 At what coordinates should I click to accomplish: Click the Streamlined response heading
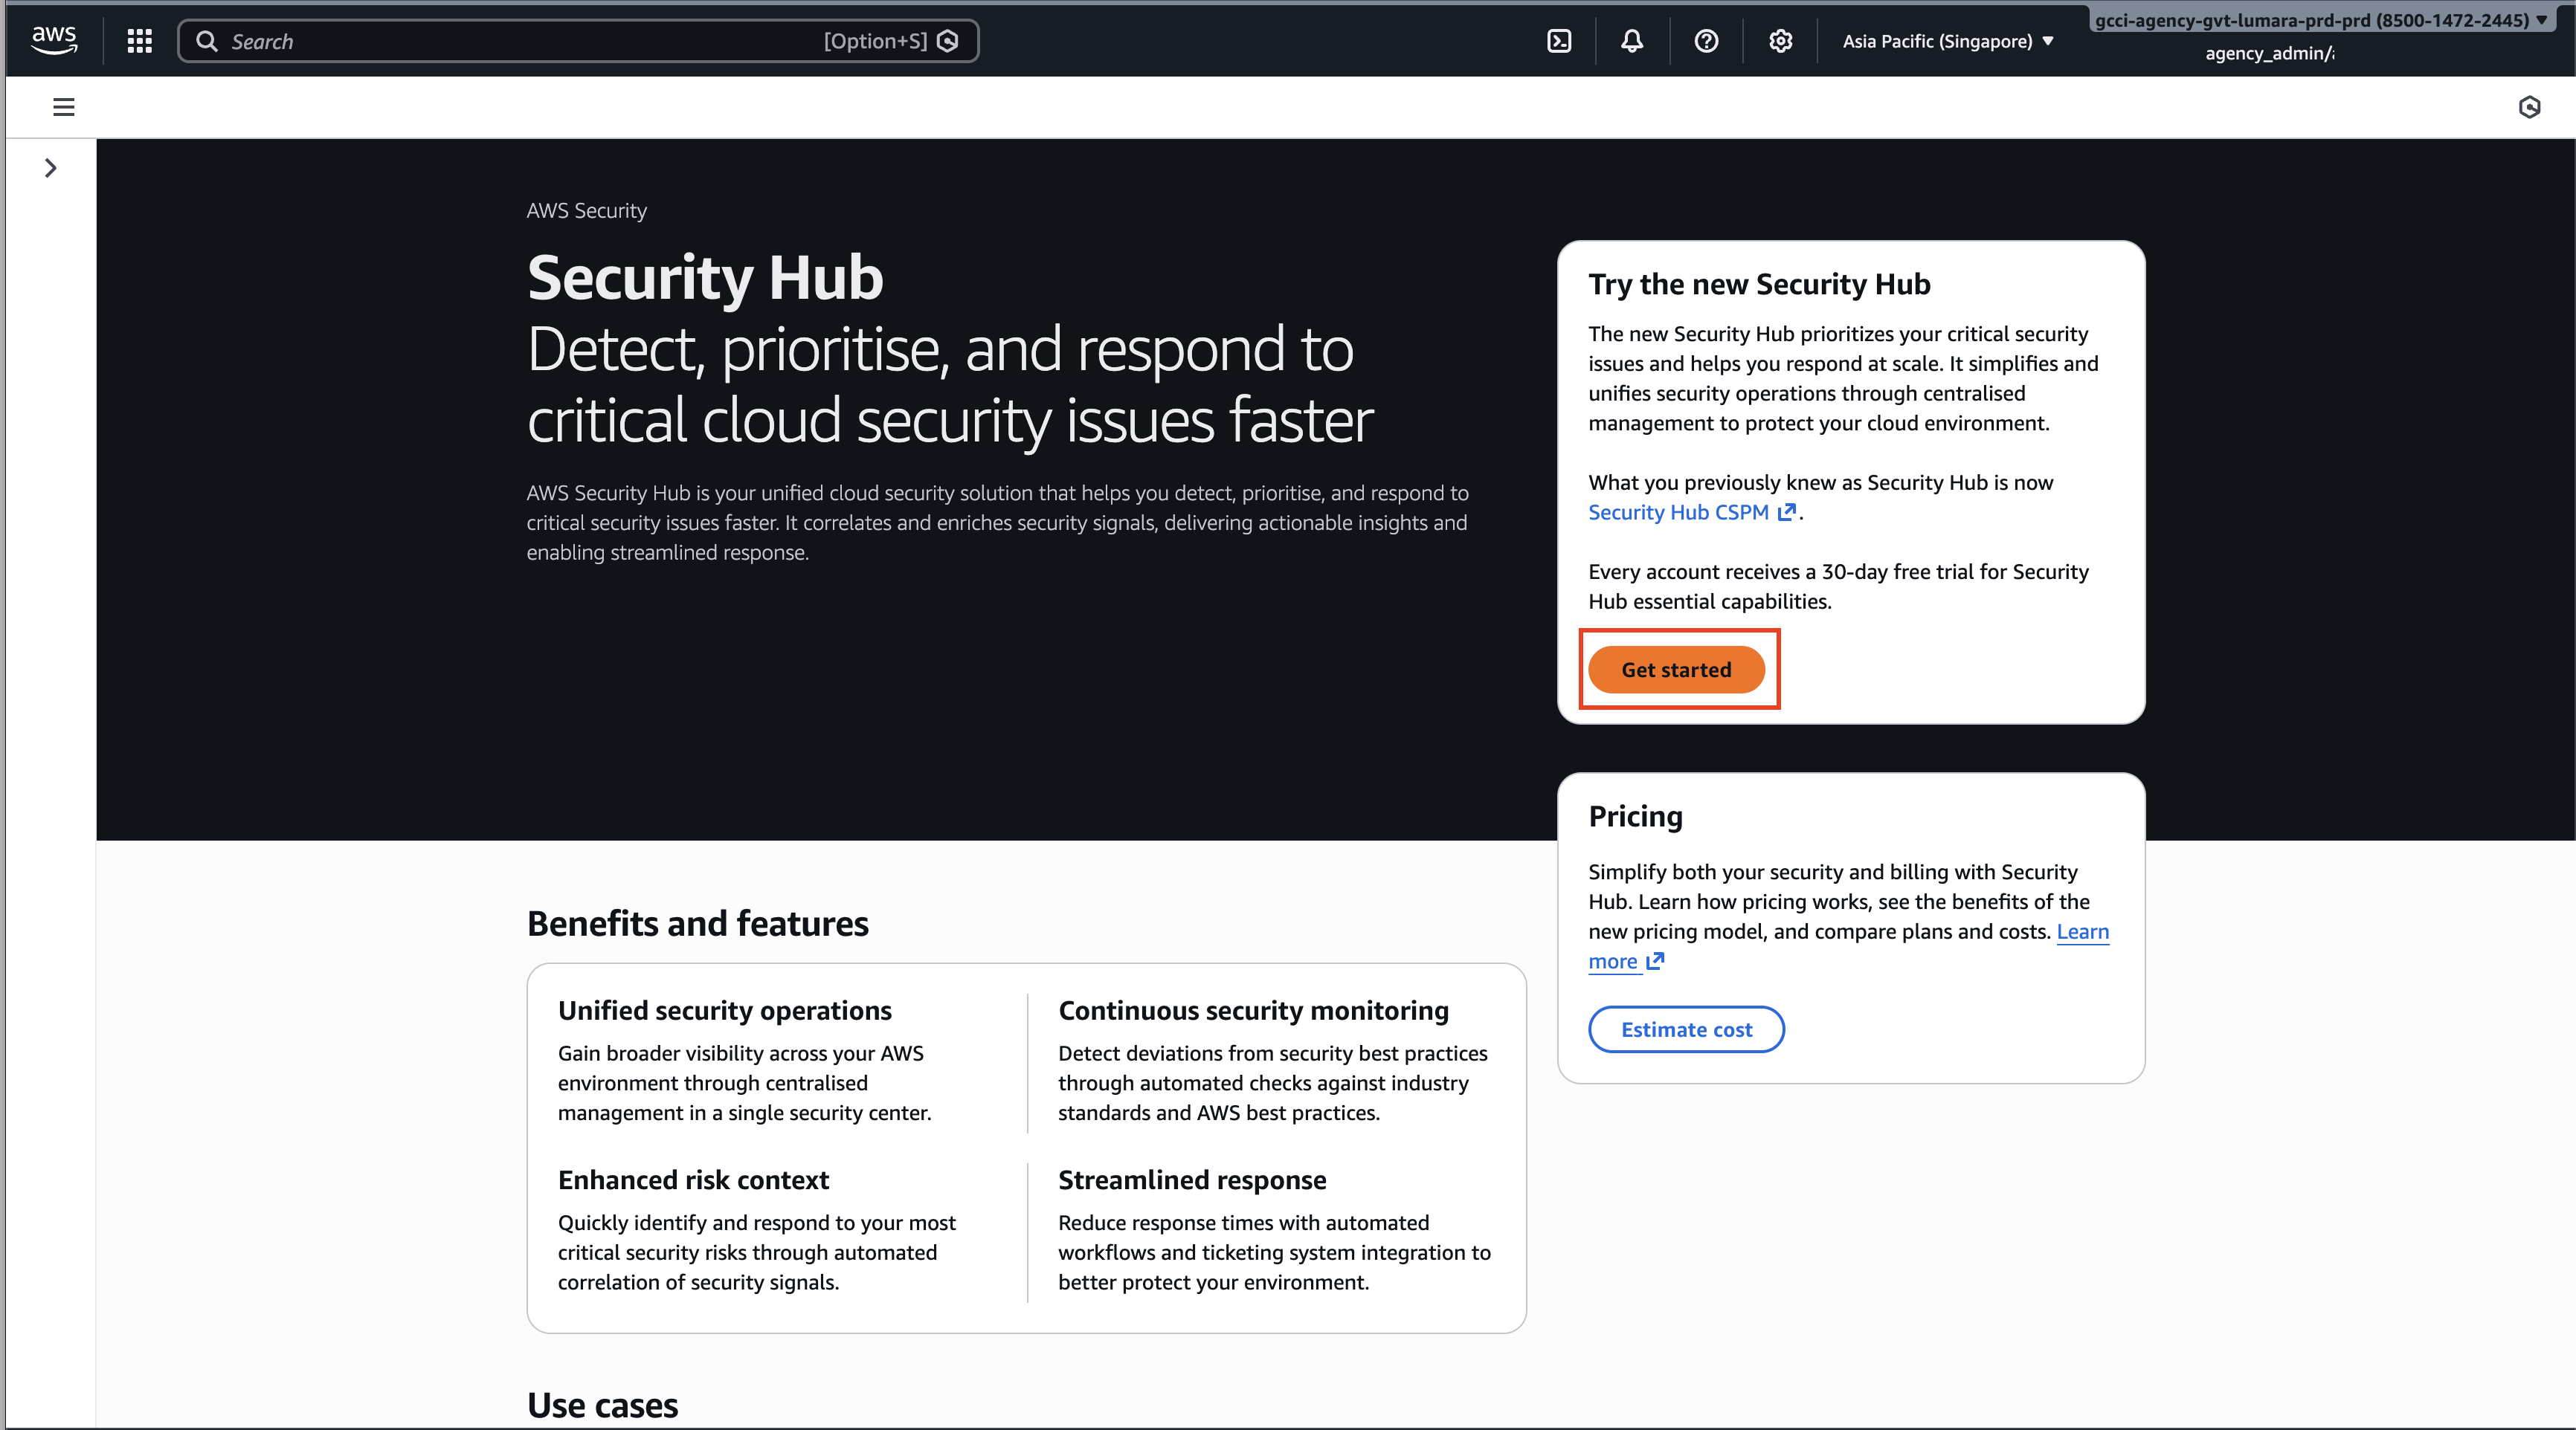coord(1192,1180)
